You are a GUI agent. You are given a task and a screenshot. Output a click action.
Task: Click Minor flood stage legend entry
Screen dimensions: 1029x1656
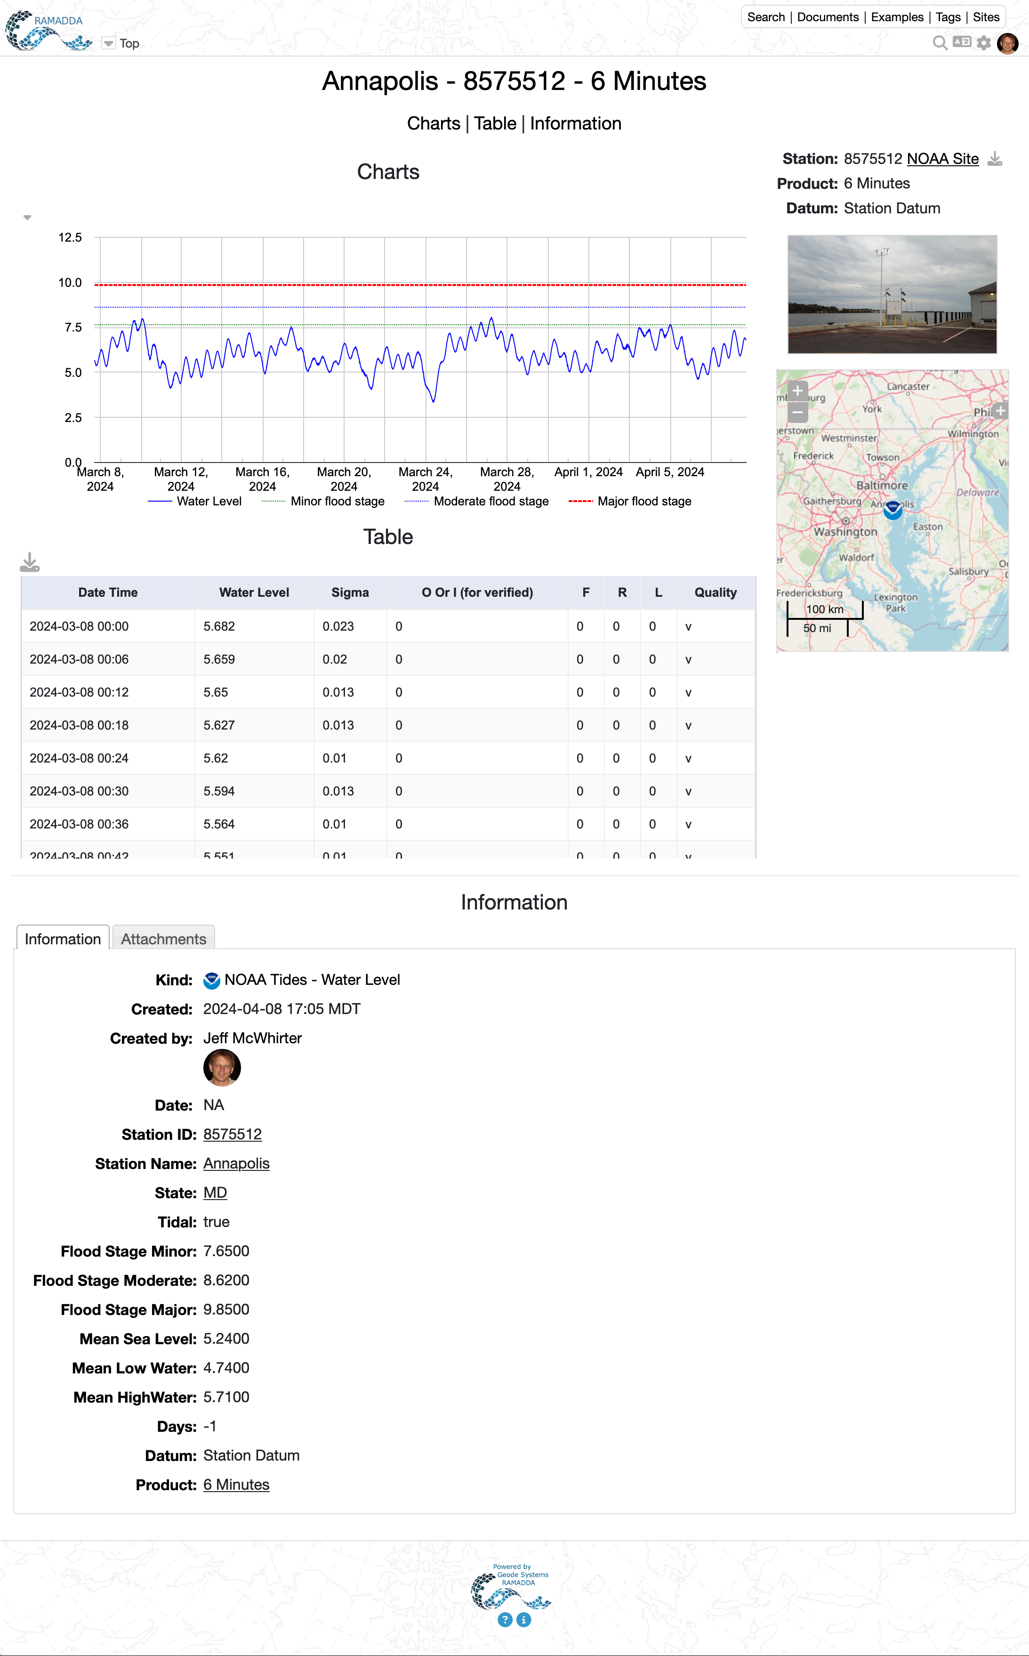(322, 501)
